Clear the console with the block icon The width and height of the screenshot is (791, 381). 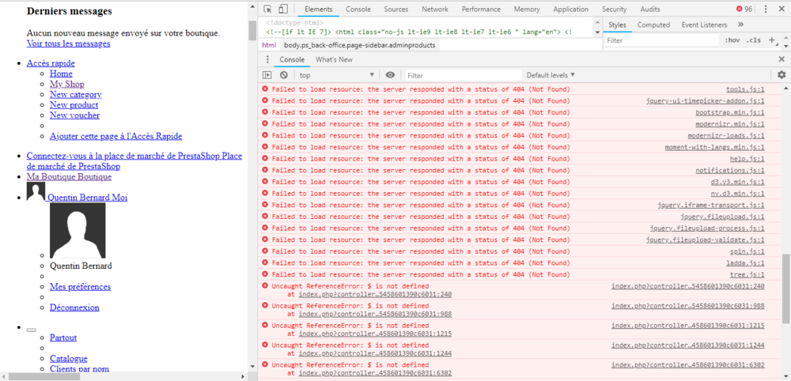[283, 75]
